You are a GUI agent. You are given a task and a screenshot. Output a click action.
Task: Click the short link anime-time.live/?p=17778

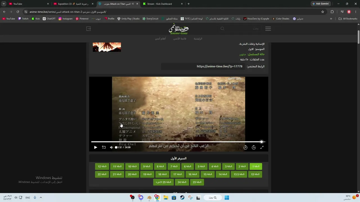click(x=219, y=66)
